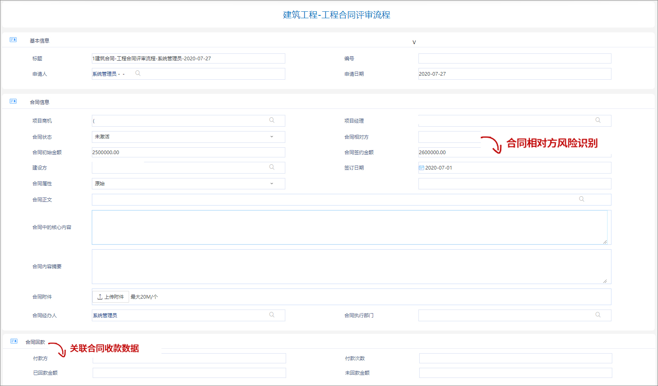Focus the 编号 input field
658x386 pixels.
pyautogui.click(x=515, y=59)
